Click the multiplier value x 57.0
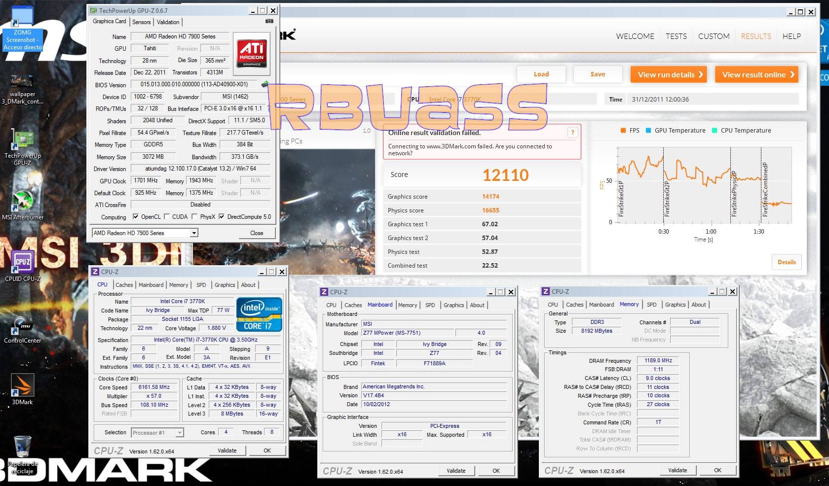The width and height of the screenshot is (829, 486). [x=154, y=396]
